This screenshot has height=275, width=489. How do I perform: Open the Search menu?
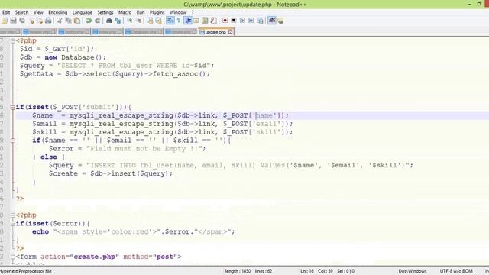[22, 12]
